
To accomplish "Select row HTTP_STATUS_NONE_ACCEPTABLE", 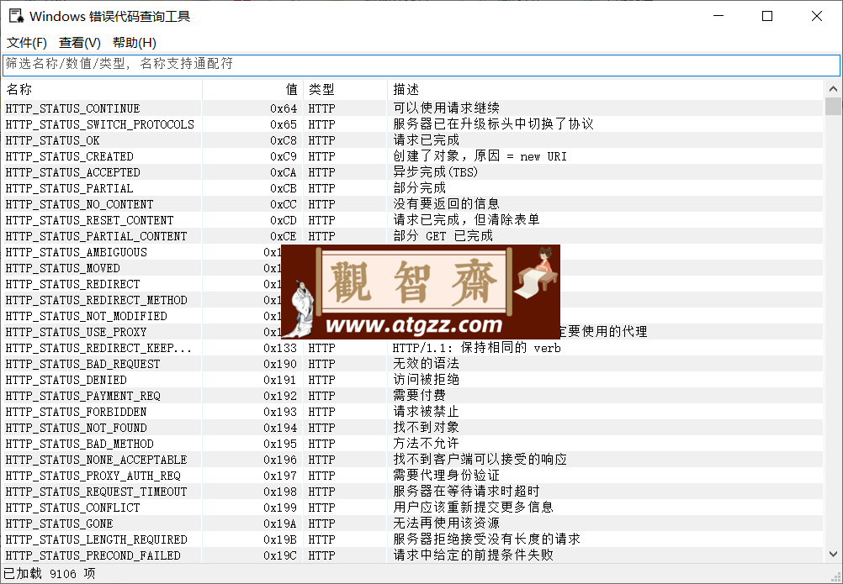I will pos(413,460).
